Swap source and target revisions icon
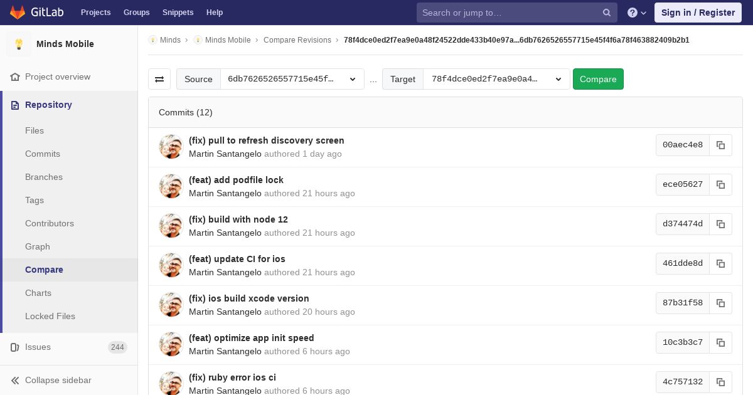The width and height of the screenshot is (753, 395). tap(159, 79)
